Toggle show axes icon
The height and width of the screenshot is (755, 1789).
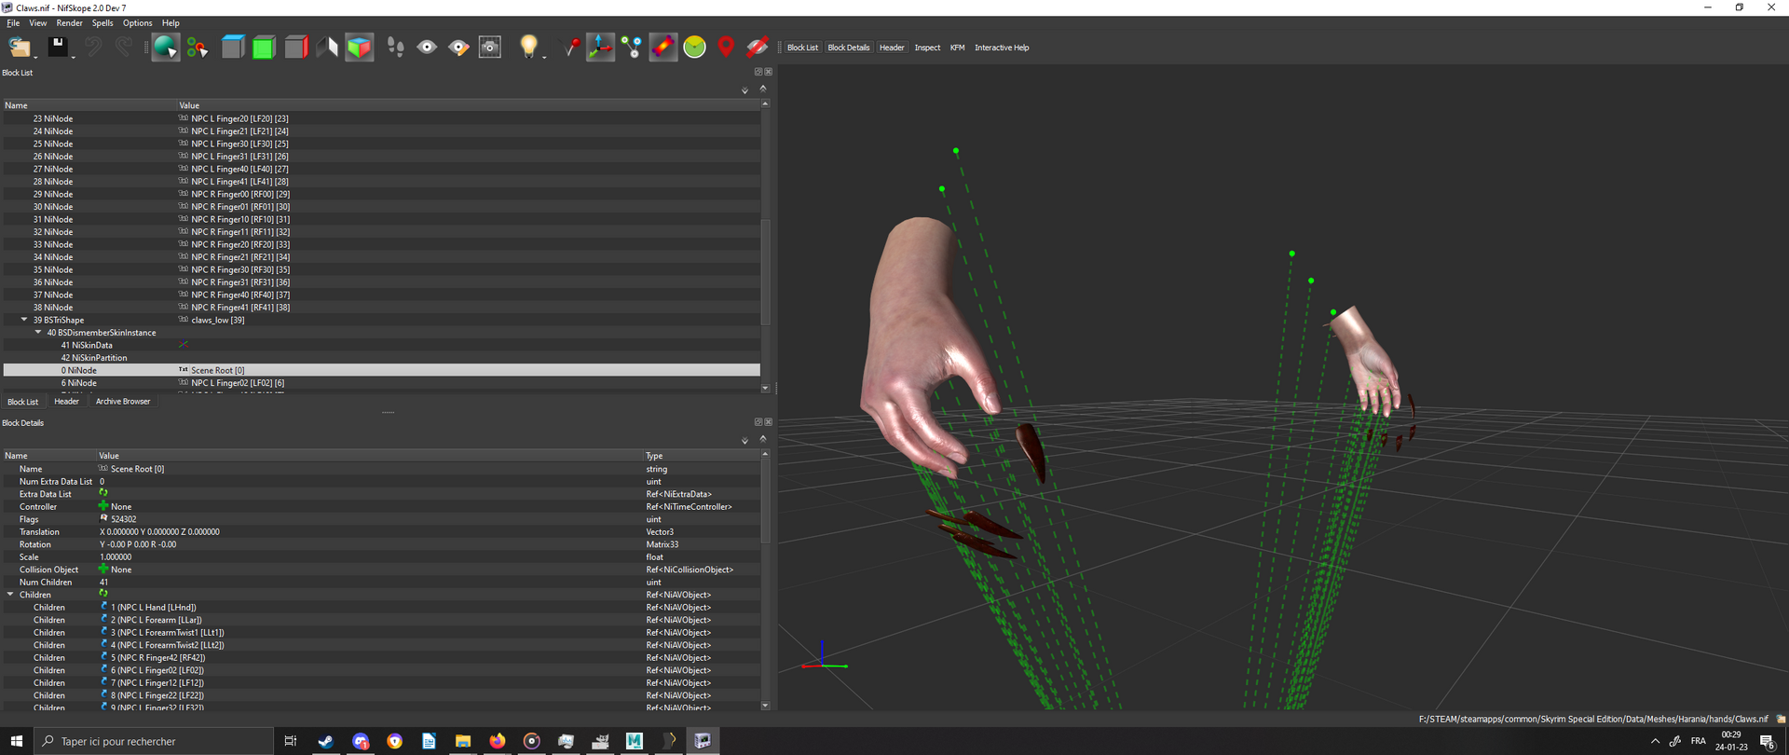[600, 47]
